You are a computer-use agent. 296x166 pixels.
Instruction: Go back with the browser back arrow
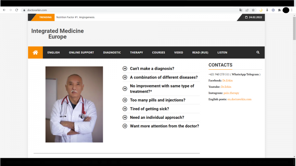pyautogui.click(x=4, y=10)
